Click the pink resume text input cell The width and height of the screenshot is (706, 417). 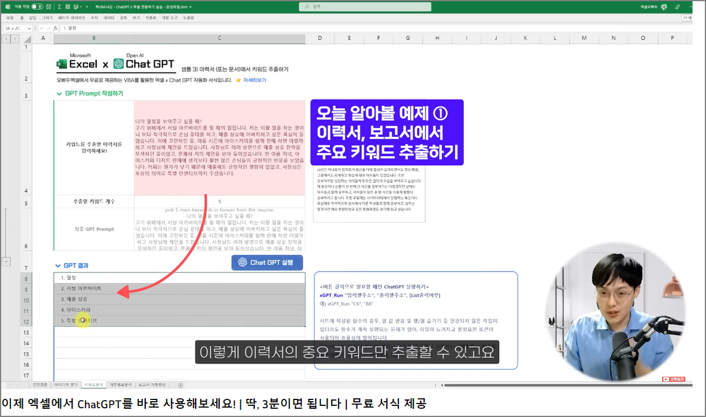tap(220, 148)
